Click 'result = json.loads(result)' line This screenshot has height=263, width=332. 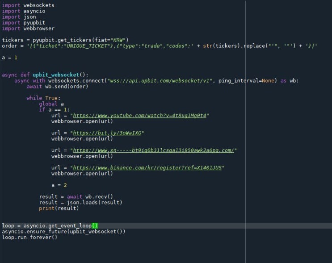coord(81,202)
